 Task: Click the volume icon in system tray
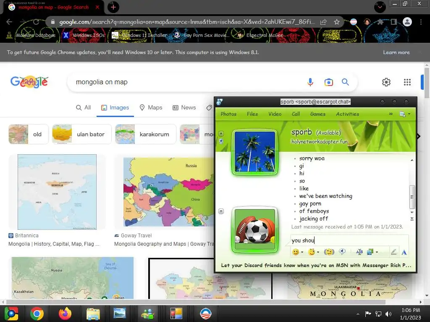(x=388, y=314)
